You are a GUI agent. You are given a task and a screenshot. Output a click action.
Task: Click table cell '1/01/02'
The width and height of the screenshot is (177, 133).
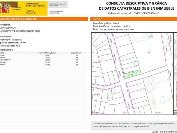47,65
